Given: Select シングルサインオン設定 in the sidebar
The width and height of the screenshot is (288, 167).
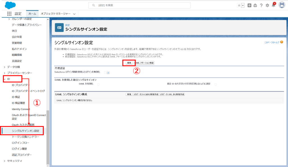Looking at the screenshot, I should tap(26, 131).
